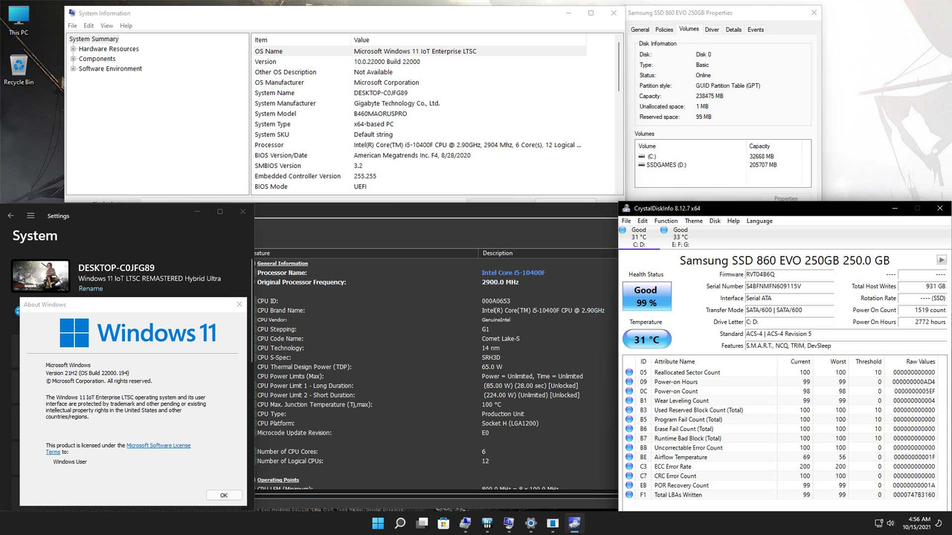Open Edit menu in System Information
952x535 pixels.
[89, 26]
